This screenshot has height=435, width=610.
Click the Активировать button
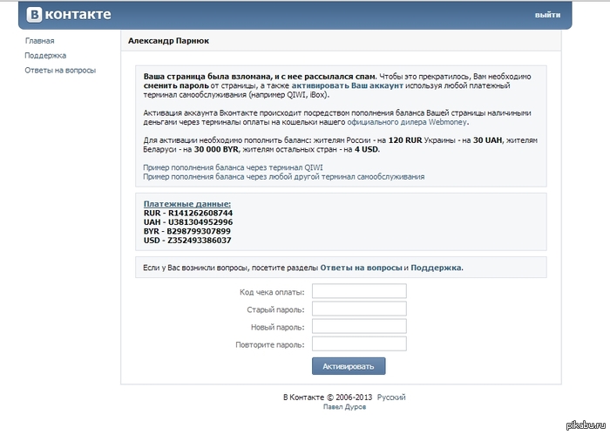click(x=349, y=366)
